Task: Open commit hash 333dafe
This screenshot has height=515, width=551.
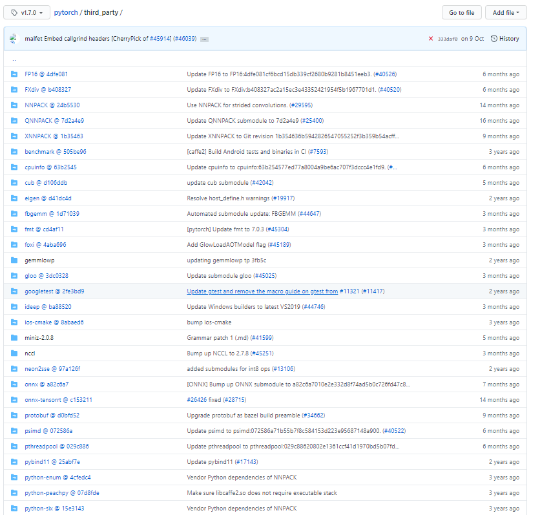Action: click(x=448, y=39)
